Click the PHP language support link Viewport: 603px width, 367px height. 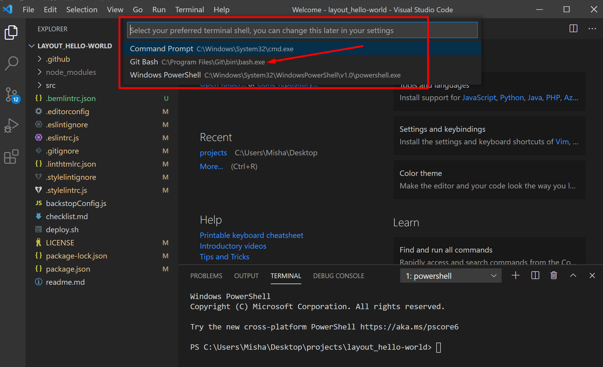pyautogui.click(x=553, y=97)
